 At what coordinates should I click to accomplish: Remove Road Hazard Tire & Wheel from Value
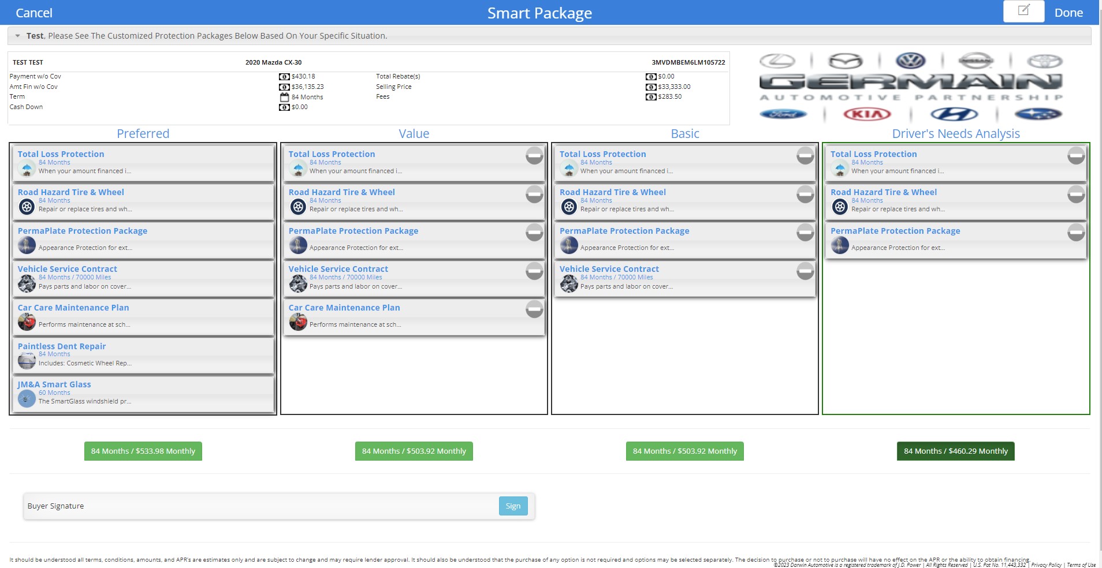(534, 194)
